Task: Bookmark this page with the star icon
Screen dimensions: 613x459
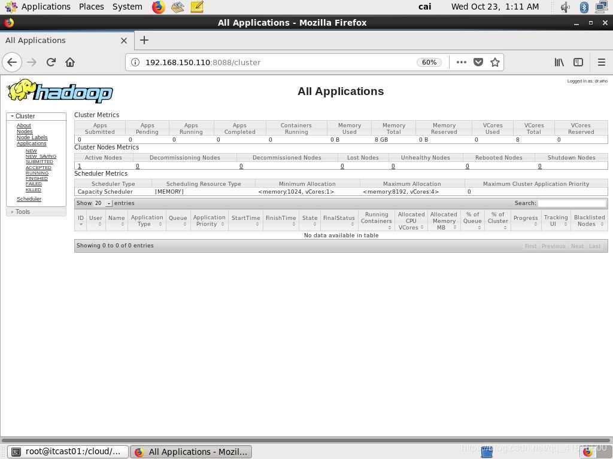Action: (495, 62)
